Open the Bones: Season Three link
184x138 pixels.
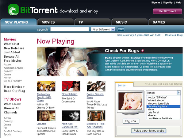tap(95, 96)
